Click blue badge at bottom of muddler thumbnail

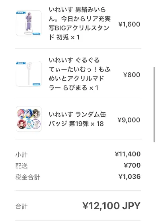tap(37, 84)
